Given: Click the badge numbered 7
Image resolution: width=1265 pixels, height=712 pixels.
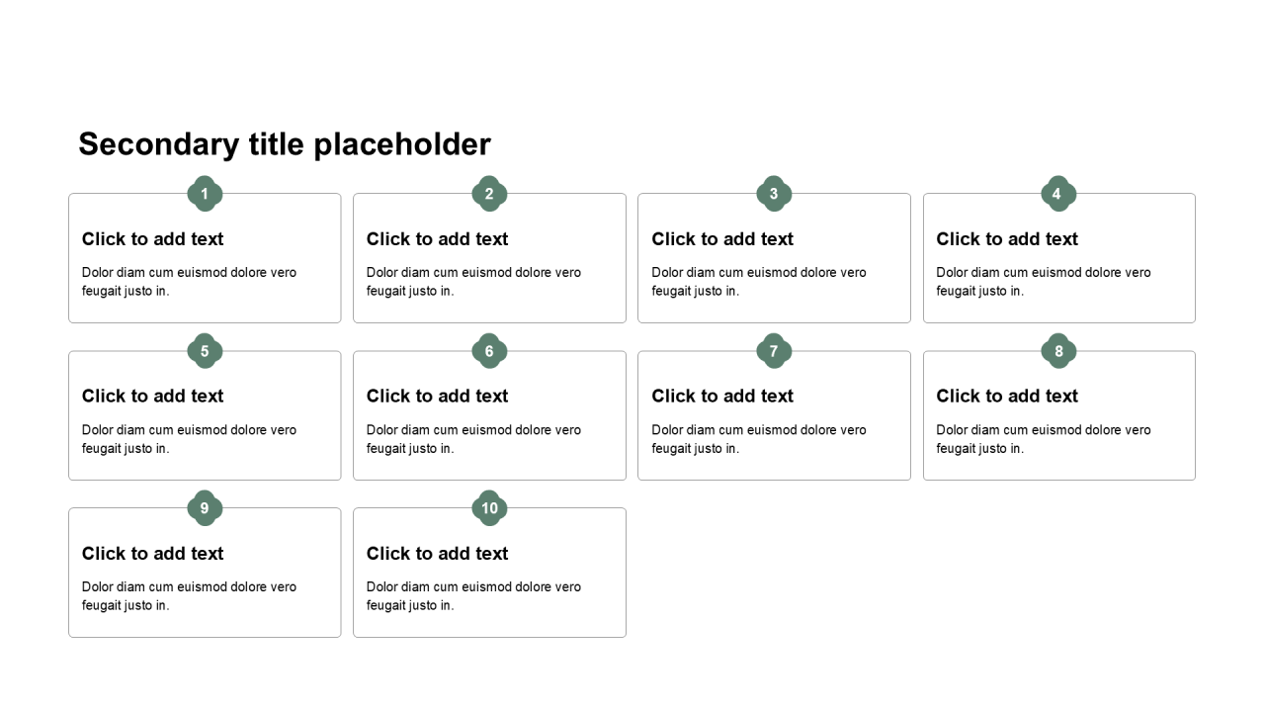Looking at the screenshot, I should click(x=774, y=351).
